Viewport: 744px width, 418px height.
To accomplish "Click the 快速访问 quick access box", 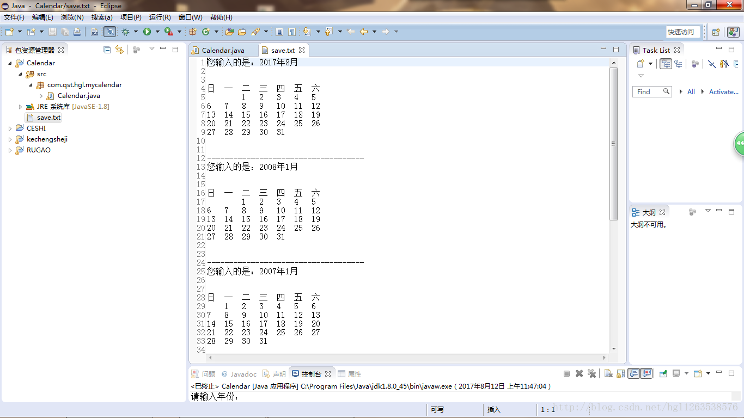I will [x=682, y=32].
